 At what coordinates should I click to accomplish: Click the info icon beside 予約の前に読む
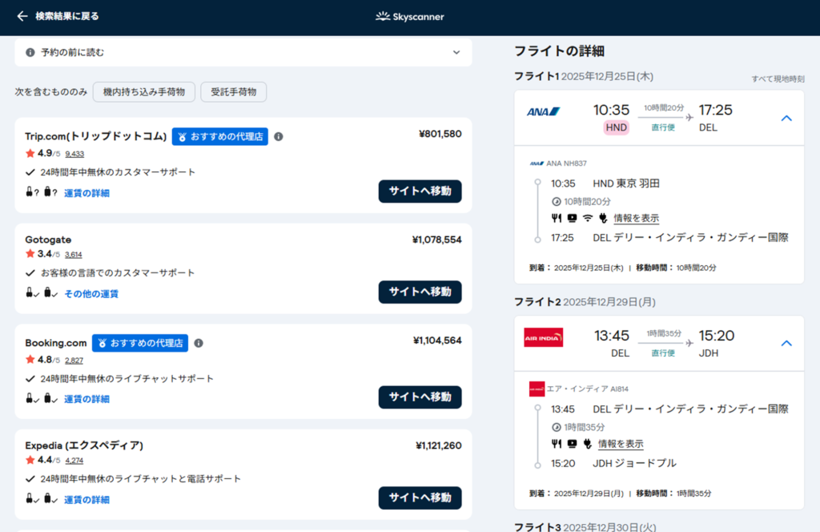[x=30, y=53]
